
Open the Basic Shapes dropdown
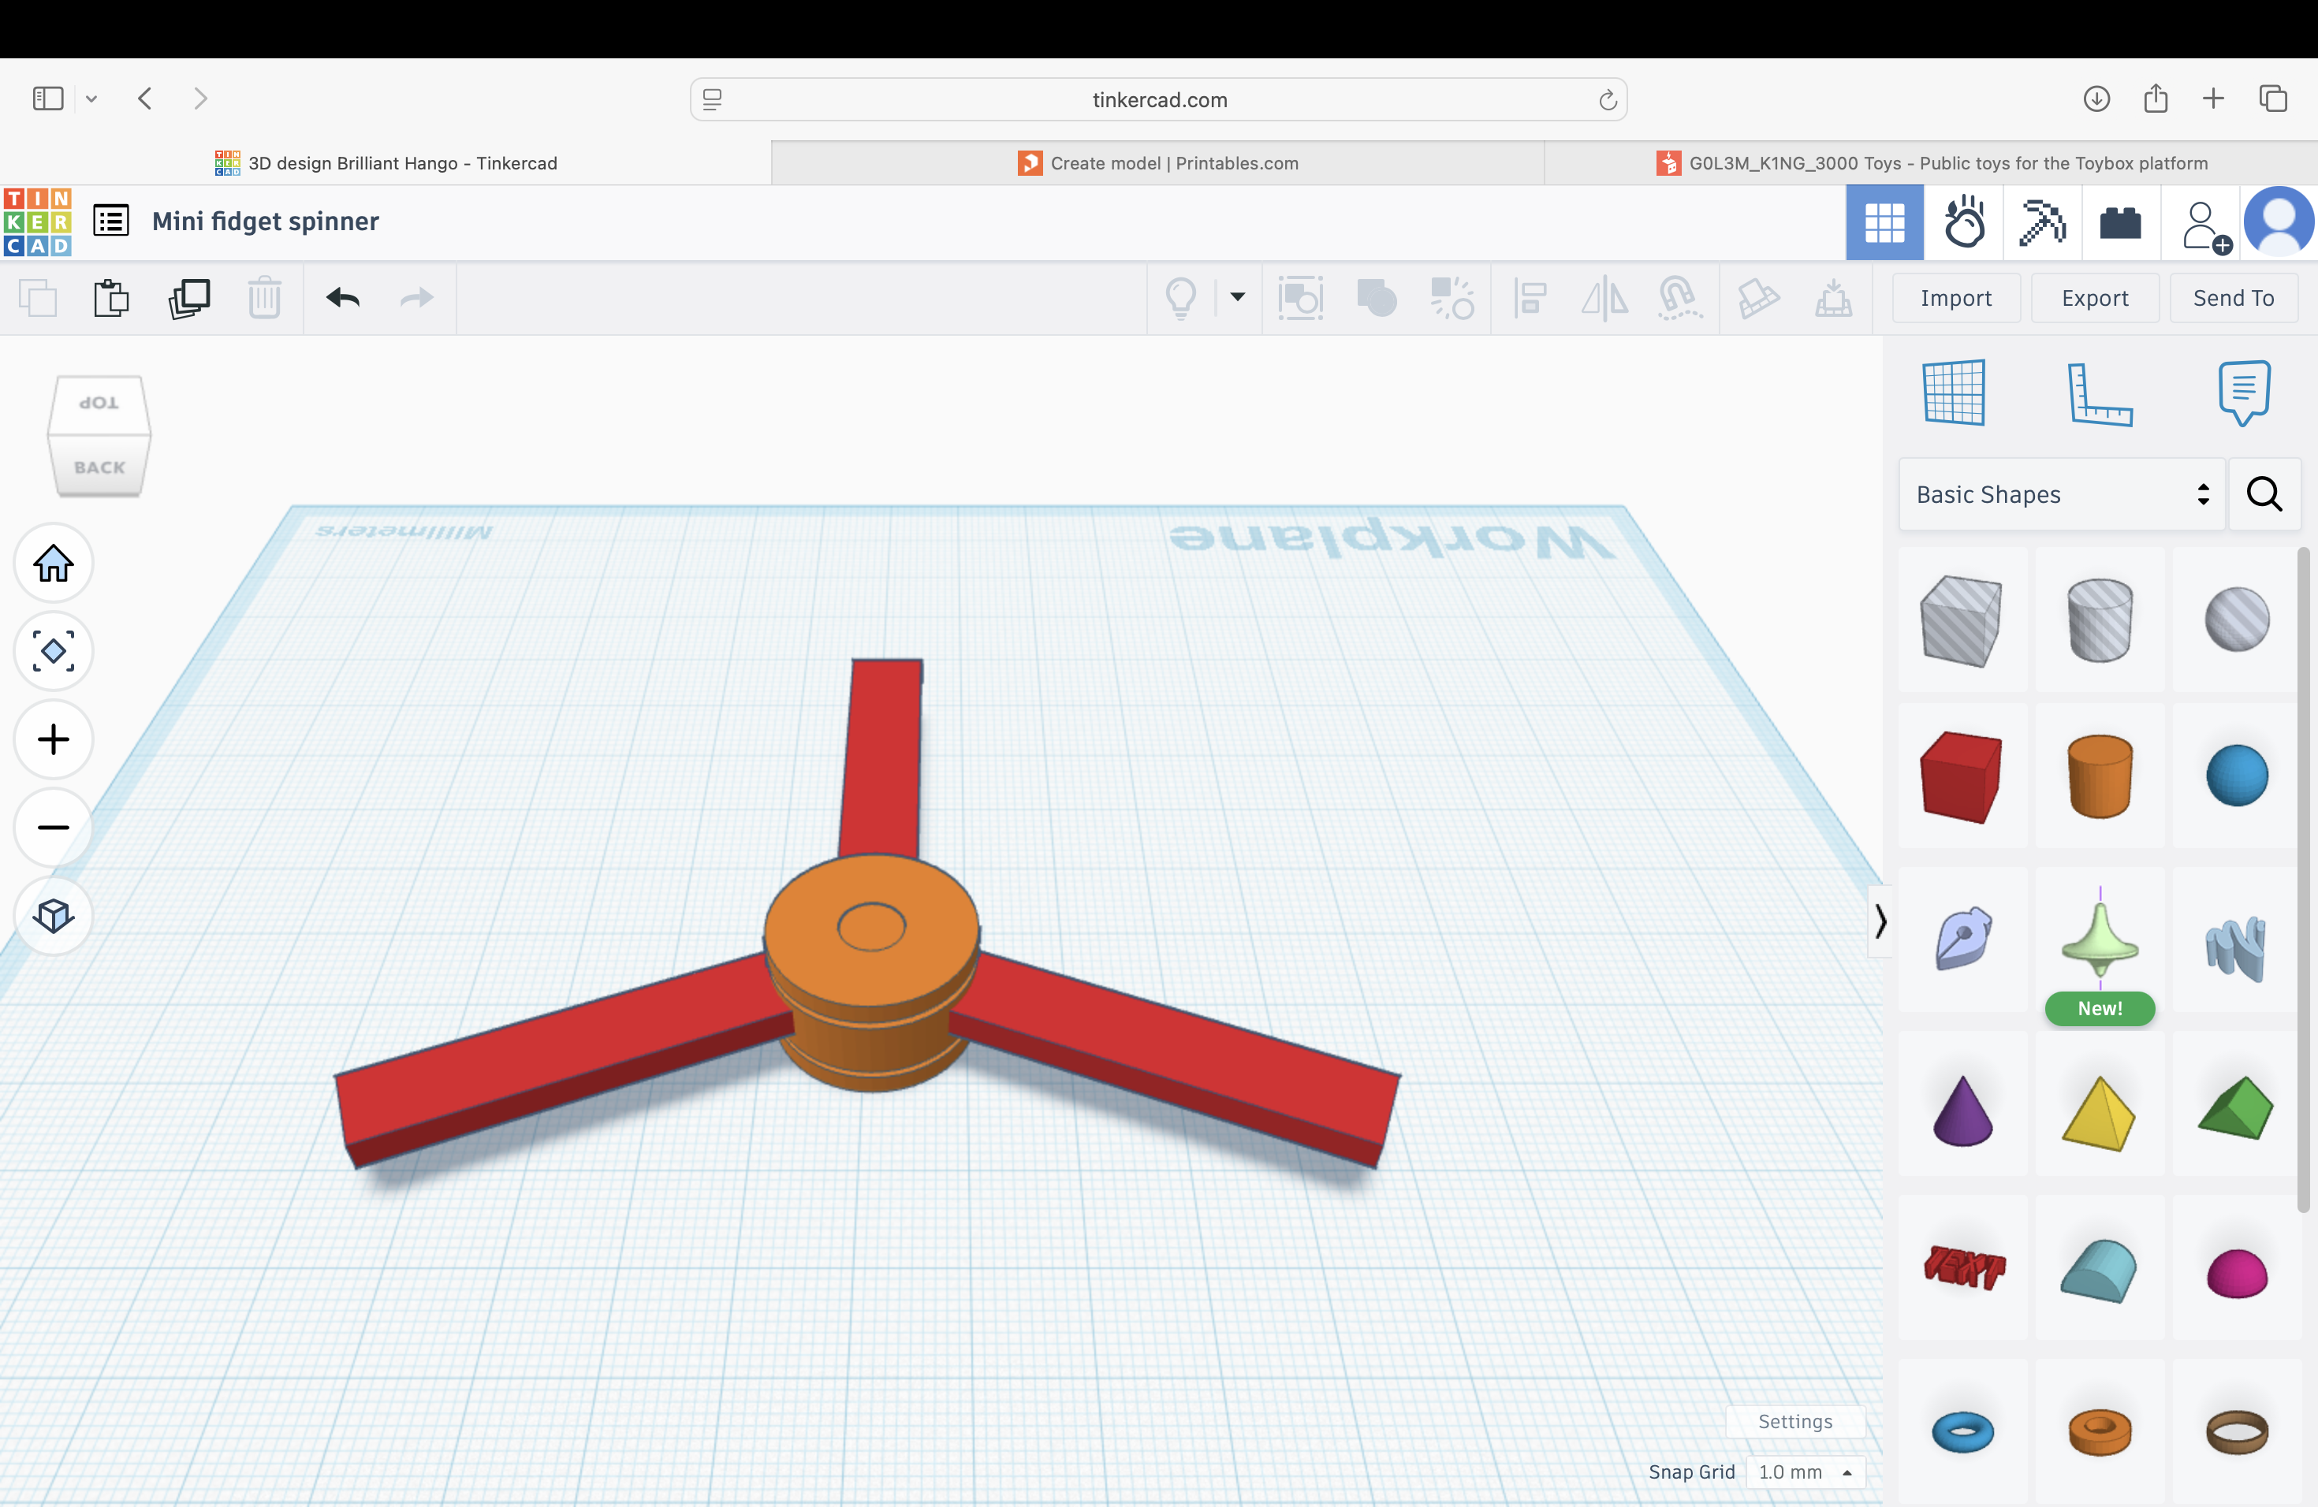point(2062,494)
